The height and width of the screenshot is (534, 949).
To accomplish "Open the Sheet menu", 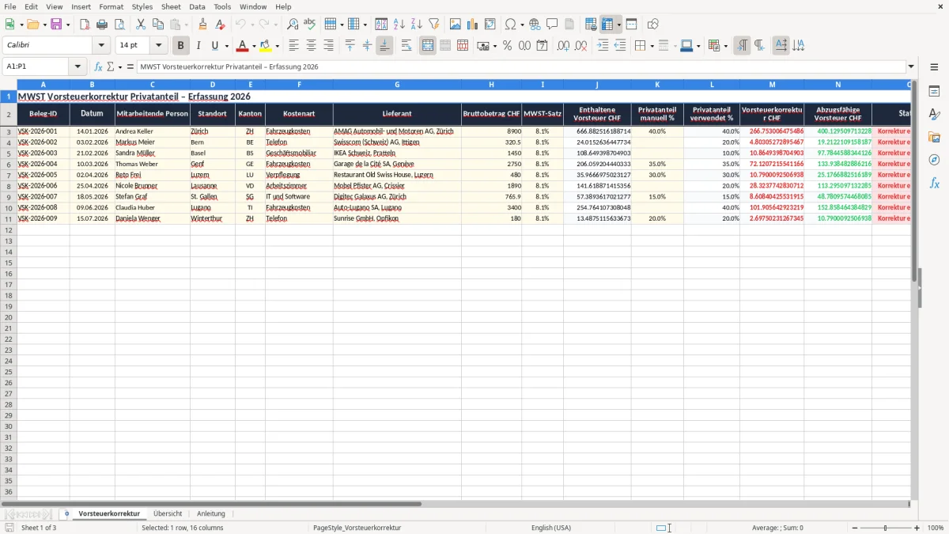I will point(171,6).
